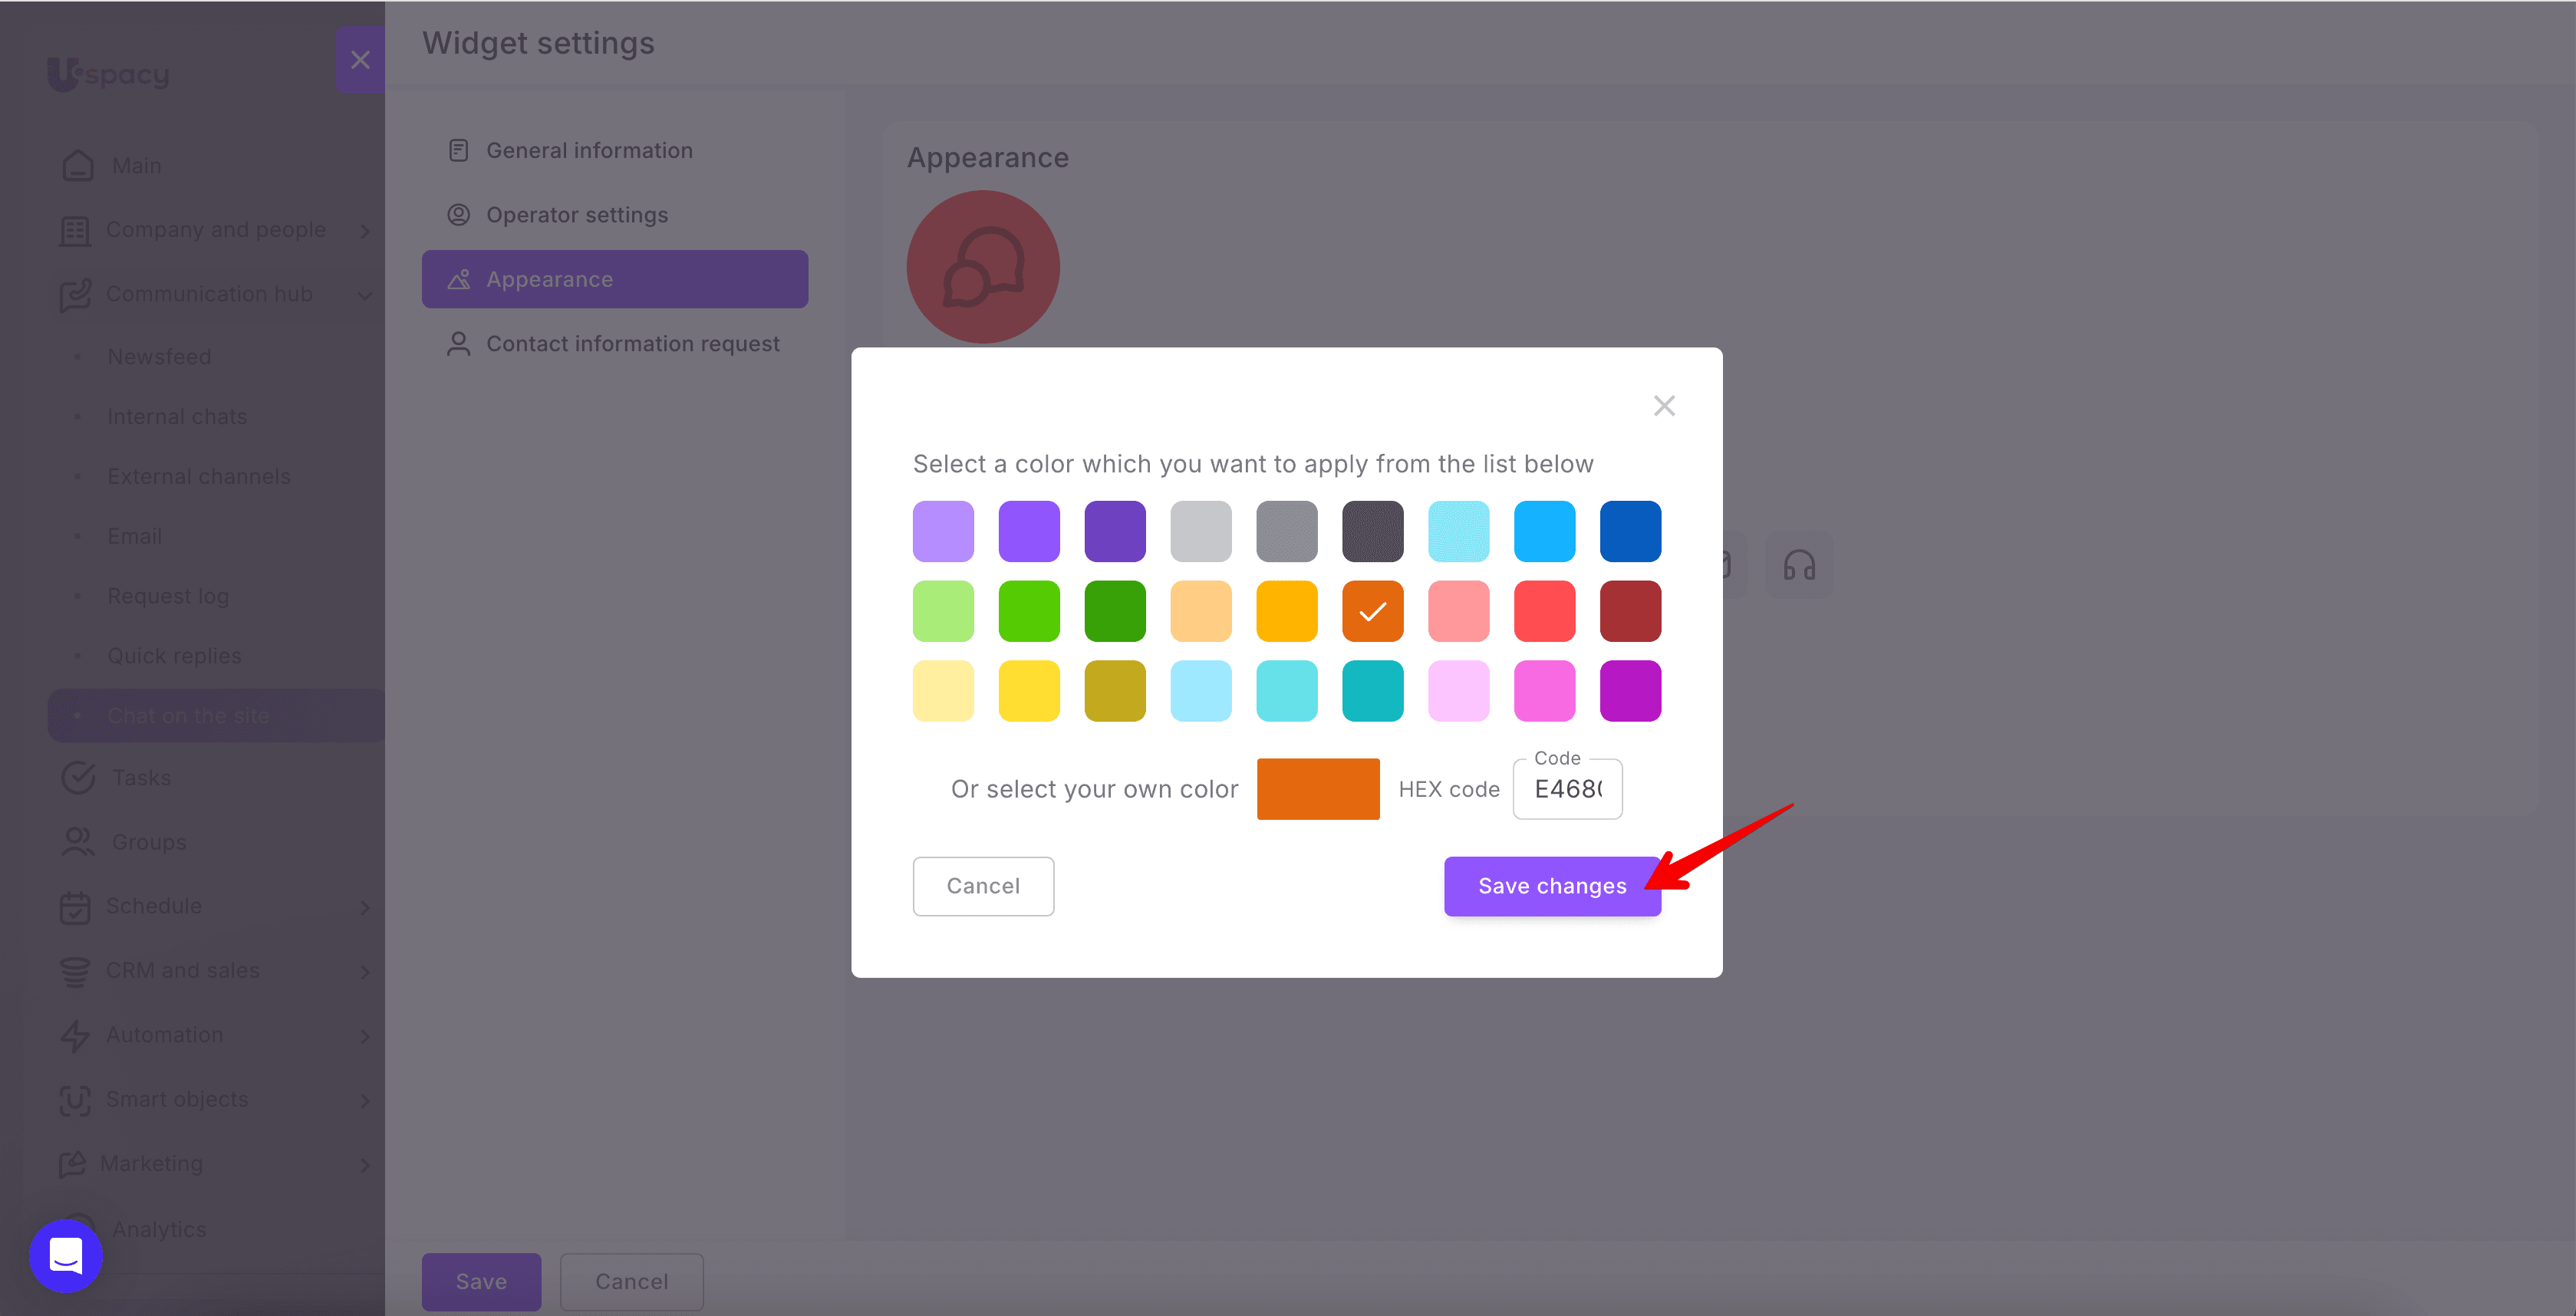The height and width of the screenshot is (1316, 2576).
Task: Pick the light lavender color swatch
Action: click(943, 531)
